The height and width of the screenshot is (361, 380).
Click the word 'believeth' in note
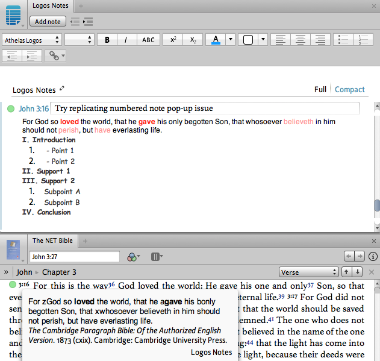(x=298, y=122)
